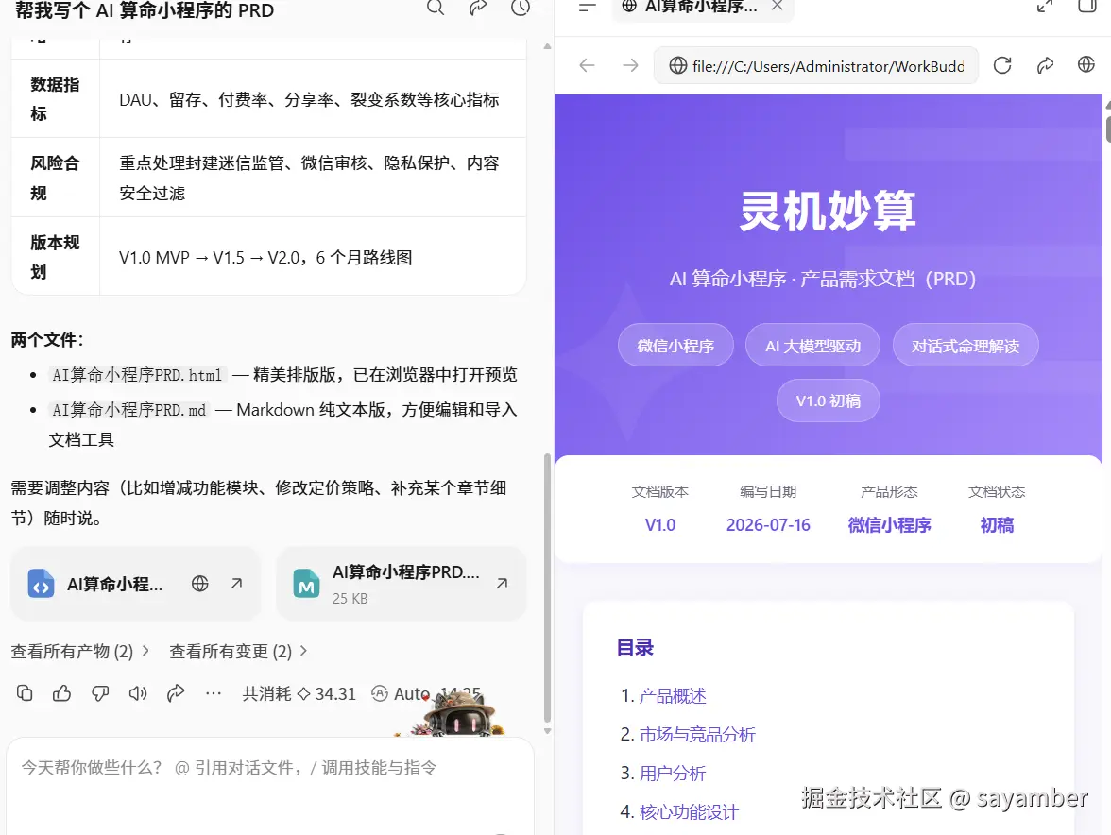Click the search icon in chat header
1111x835 pixels.
pos(435,7)
